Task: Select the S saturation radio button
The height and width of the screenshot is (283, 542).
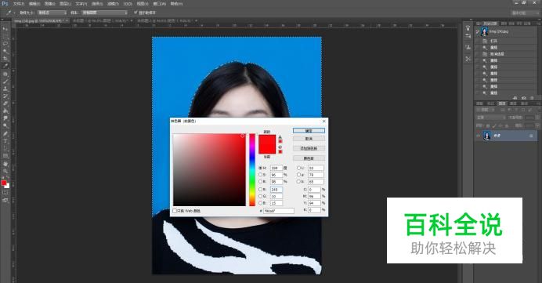Action: tap(261, 175)
